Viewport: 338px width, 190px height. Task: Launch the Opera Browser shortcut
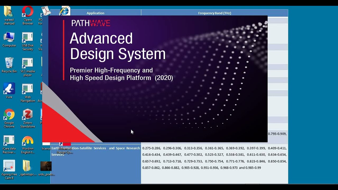coord(28,15)
